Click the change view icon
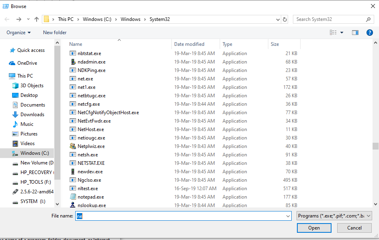This screenshot has width=379, height=240. click(333, 33)
